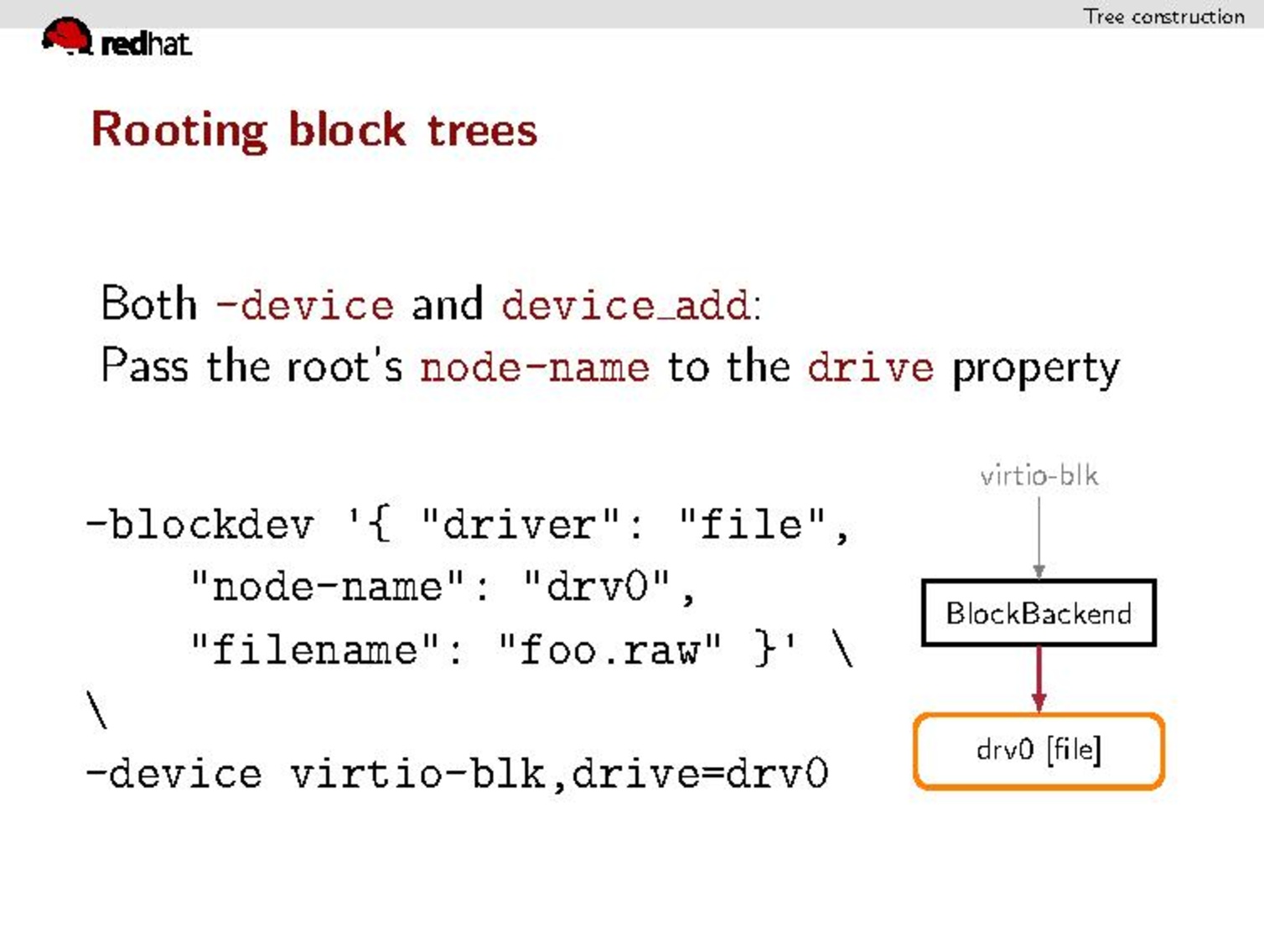Click the "Rooting block trees" slide title
Image resolution: width=1264 pixels, height=948 pixels.
(x=313, y=130)
